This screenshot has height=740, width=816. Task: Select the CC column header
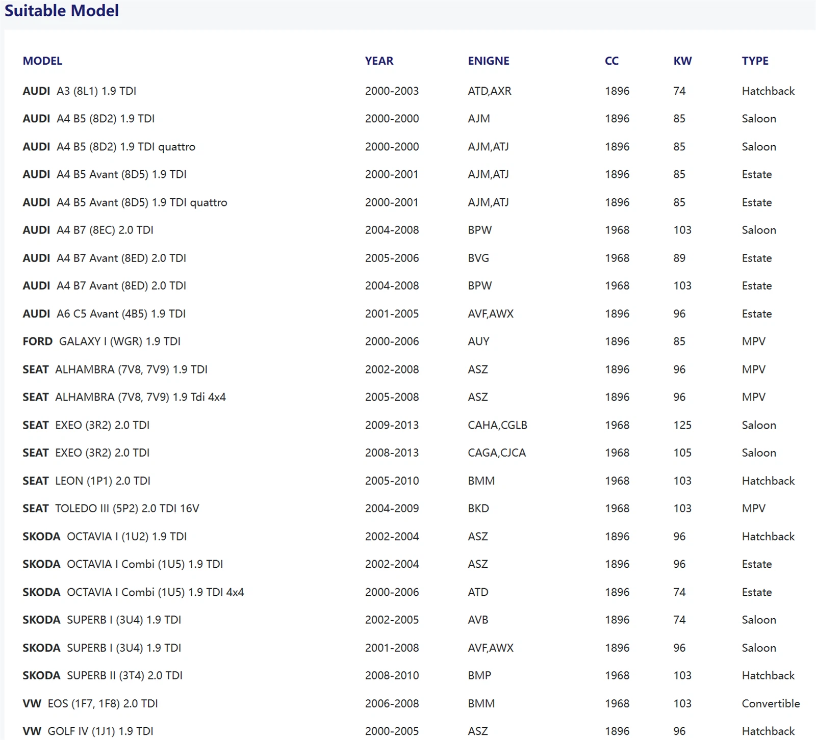pos(611,61)
